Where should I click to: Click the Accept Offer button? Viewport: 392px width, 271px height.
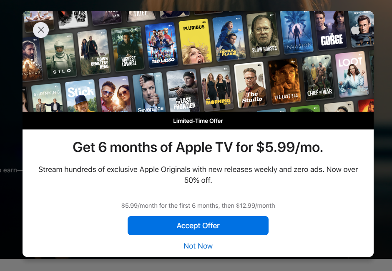[198, 226]
